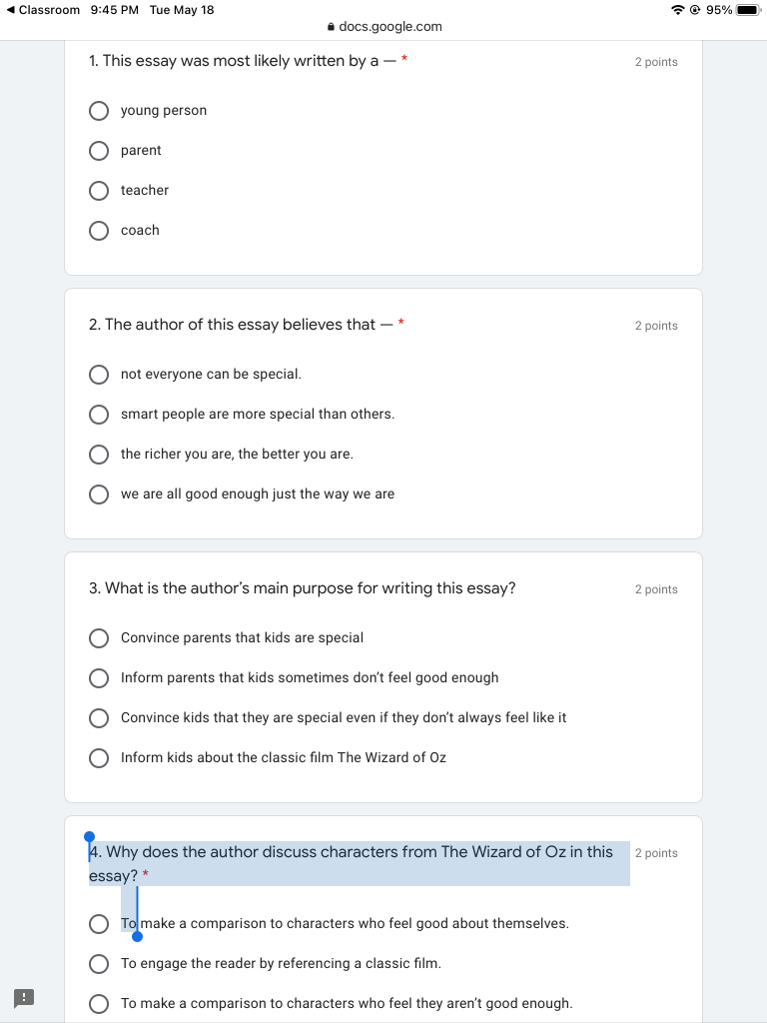Tap the Wi-Fi status icon
The width and height of the screenshot is (767, 1023).
coord(678,10)
